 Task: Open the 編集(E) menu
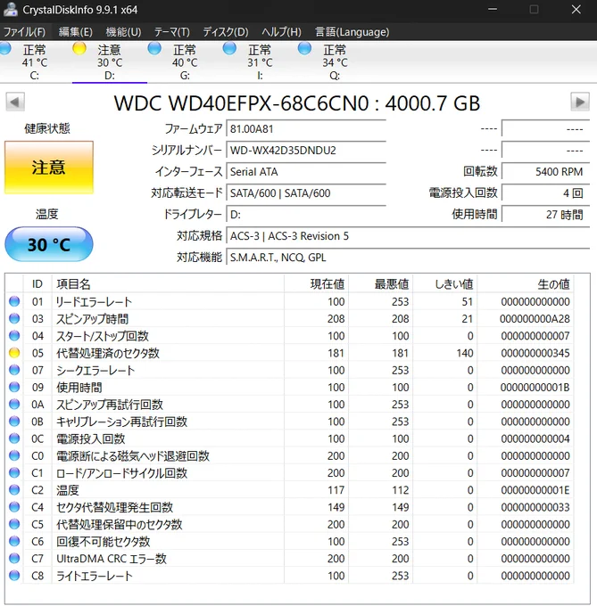(x=76, y=32)
